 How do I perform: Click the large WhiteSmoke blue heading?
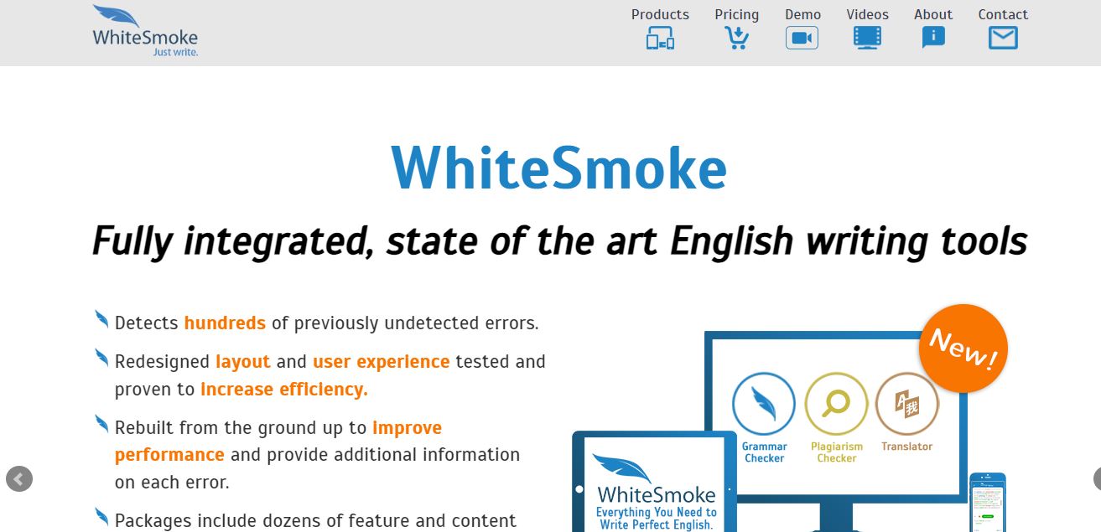point(558,168)
